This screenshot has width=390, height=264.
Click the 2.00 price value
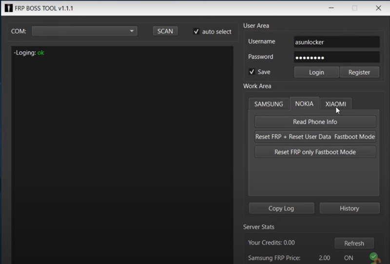tap(324, 258)
